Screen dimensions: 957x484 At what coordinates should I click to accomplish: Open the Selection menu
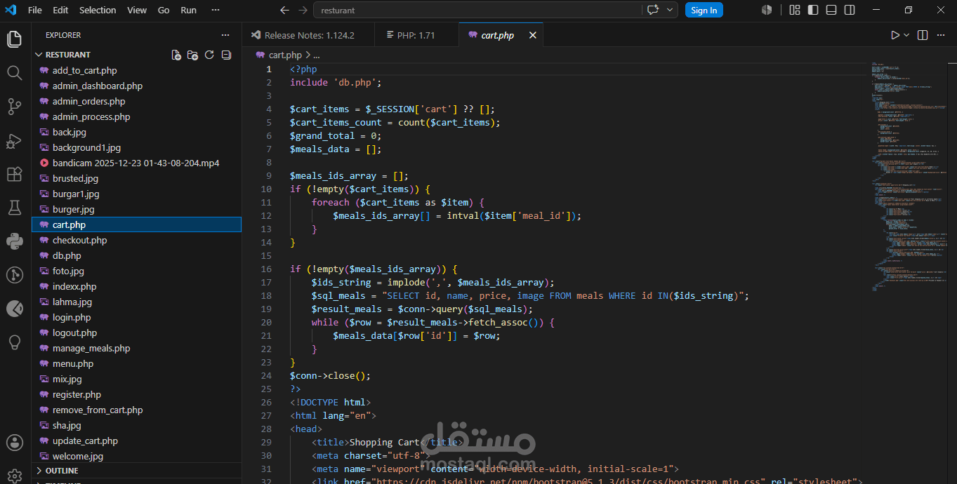(x=98, y=10)
